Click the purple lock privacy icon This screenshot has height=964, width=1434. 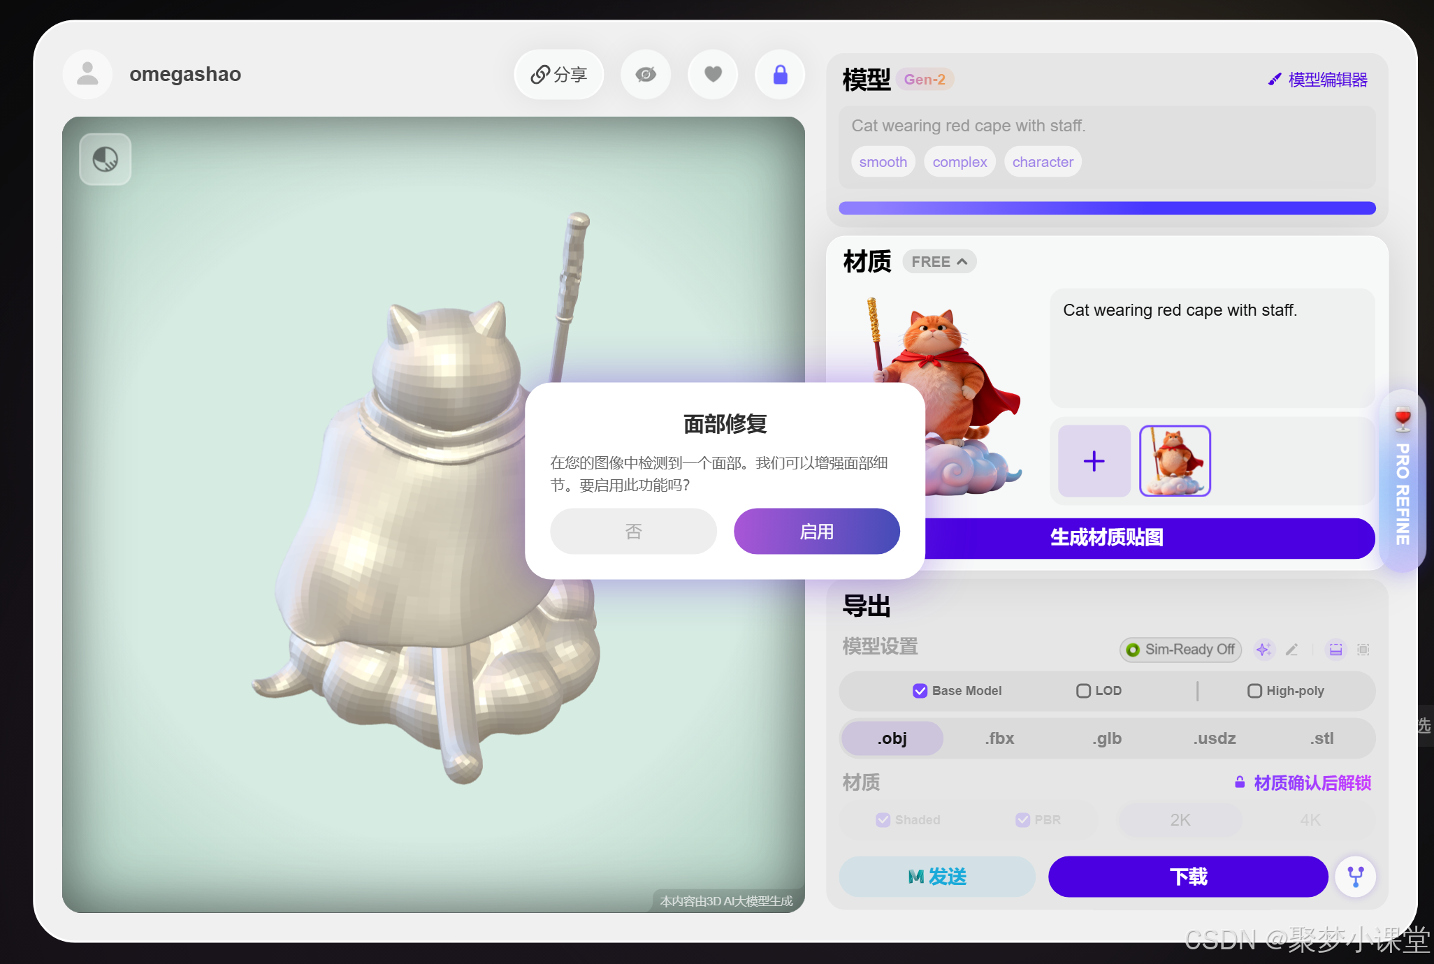click(780, 74)
